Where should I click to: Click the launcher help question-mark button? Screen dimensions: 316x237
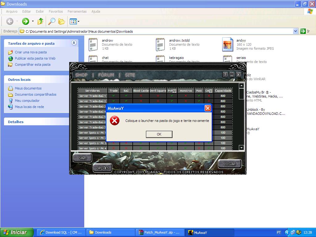[225, 75]
